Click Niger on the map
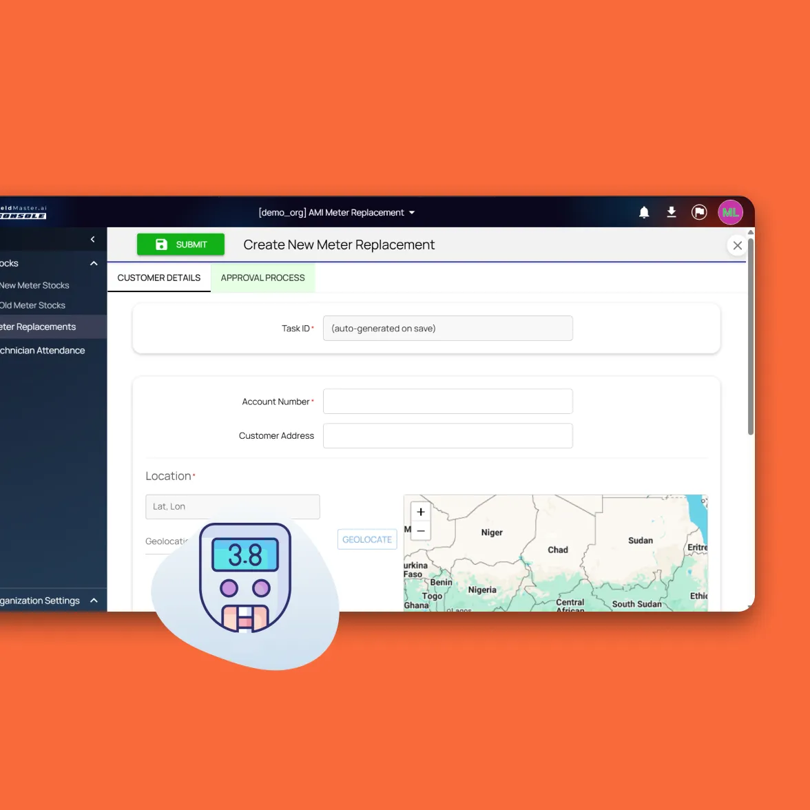The image size is (810, 810). 491,532
